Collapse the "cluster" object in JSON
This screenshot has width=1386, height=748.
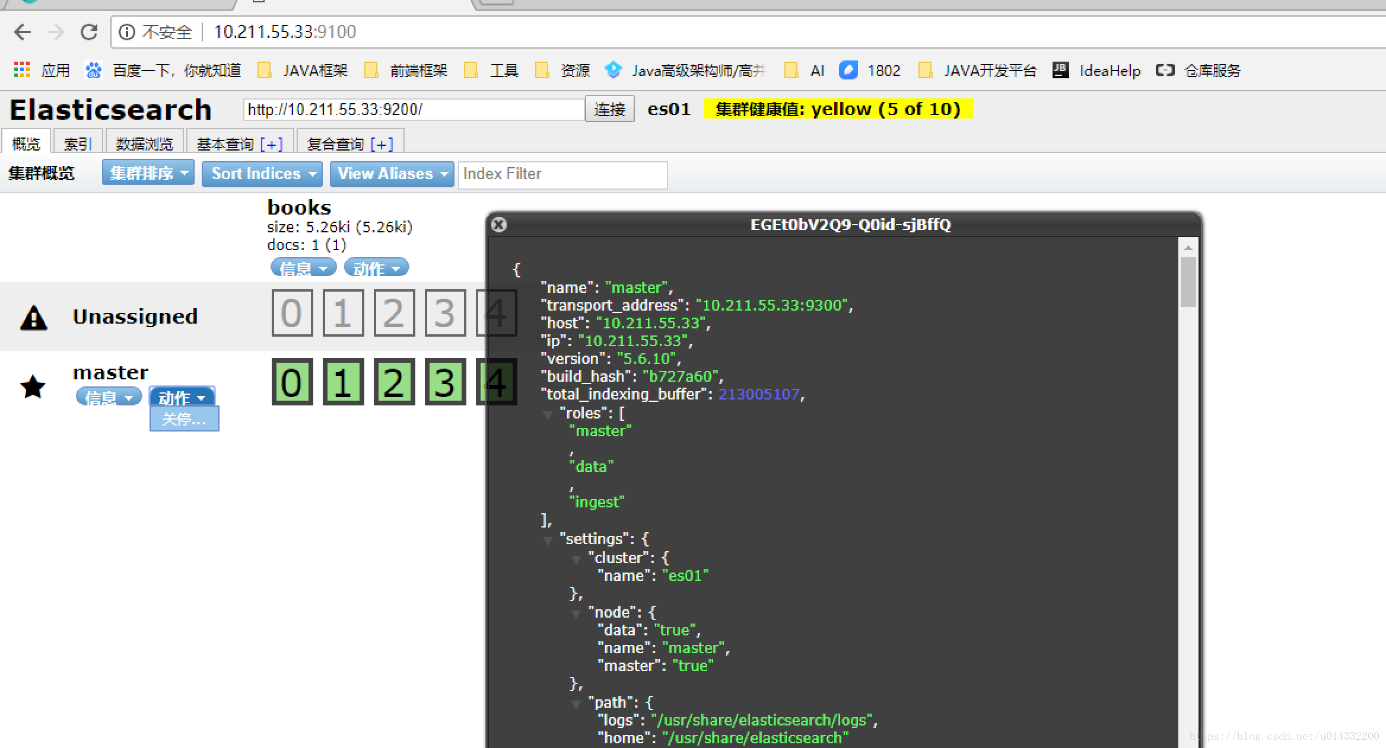576,560
